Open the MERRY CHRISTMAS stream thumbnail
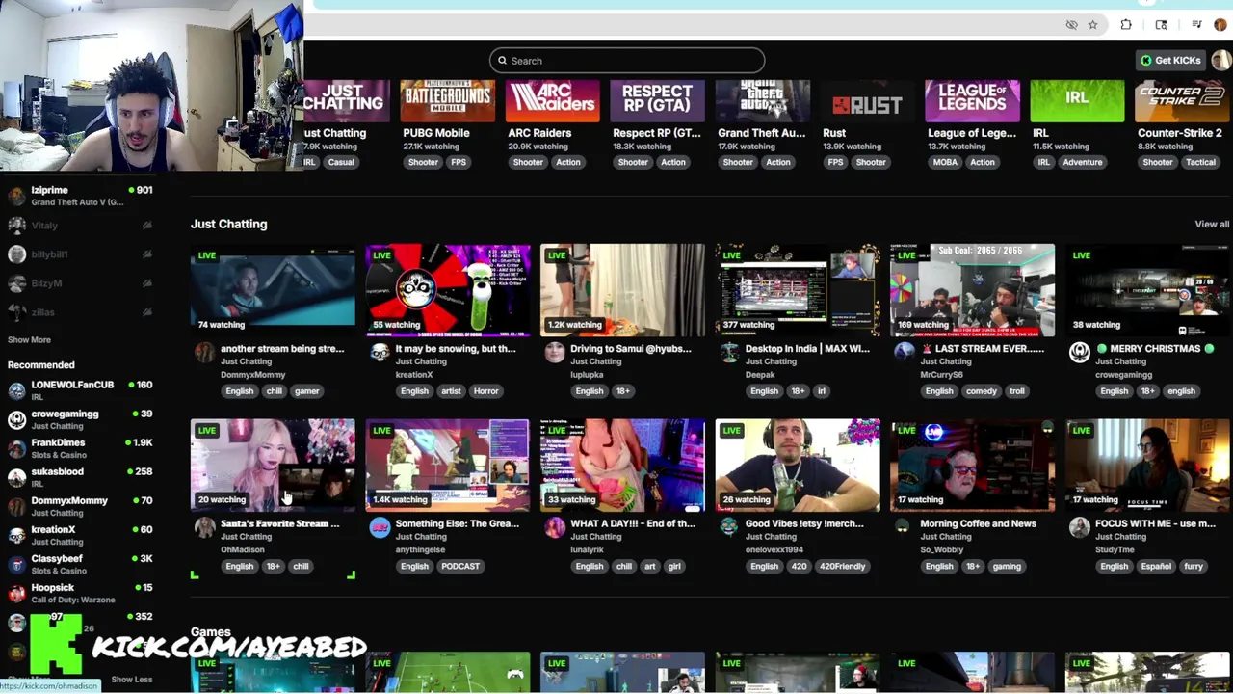This screenshot has height=694, width=1233. point(1147,290)
